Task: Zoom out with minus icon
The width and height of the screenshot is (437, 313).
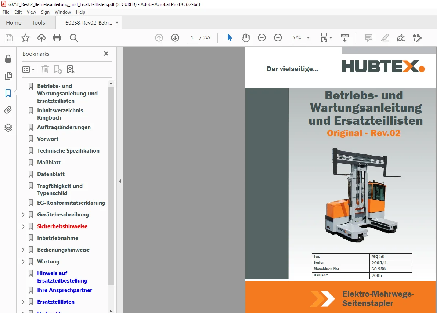Action: click(x=262, y=37)
